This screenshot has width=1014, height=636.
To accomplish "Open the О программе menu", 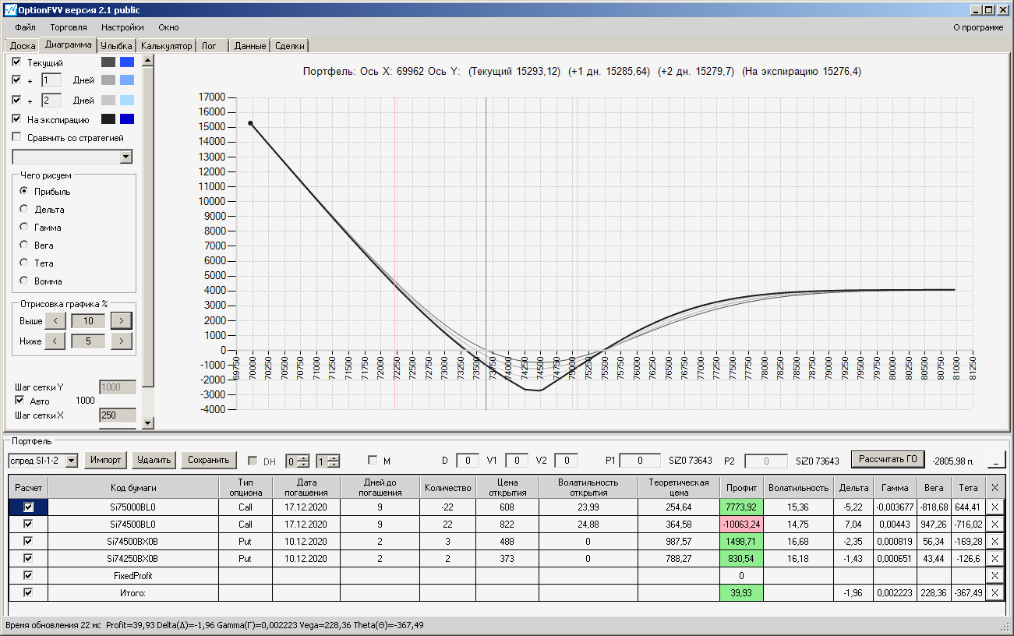I will click(x=978, y=27).
